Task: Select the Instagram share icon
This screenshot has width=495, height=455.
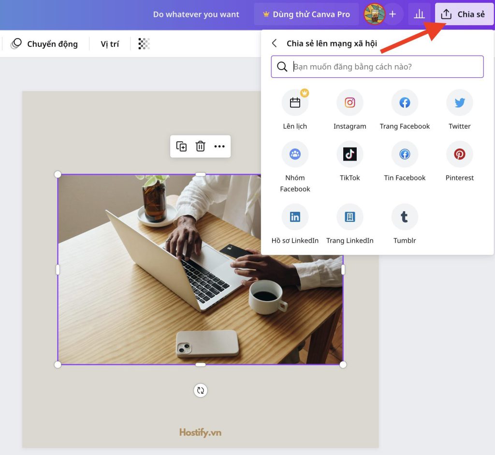Action: pyautogui.click(x=349, y=103)
